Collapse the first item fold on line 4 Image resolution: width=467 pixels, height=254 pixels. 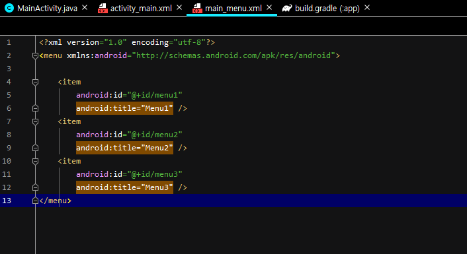click(x=35, y=82)
